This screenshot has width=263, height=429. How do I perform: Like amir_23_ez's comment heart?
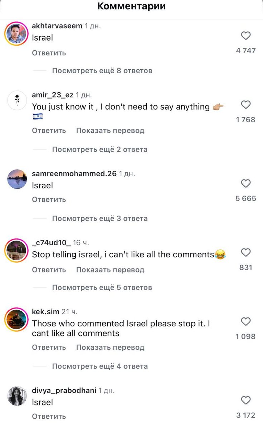click(x=246, y=105)
